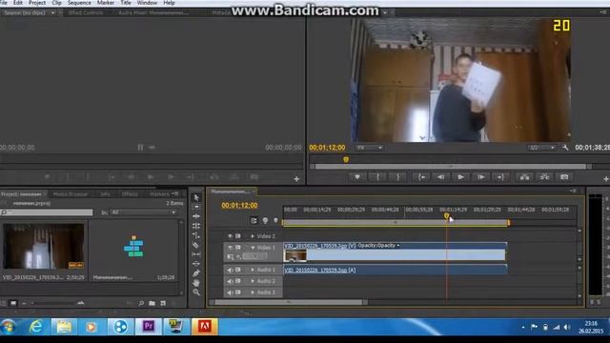
Task: Open clip Opacity effect dropdown
Action: (378, 246)
